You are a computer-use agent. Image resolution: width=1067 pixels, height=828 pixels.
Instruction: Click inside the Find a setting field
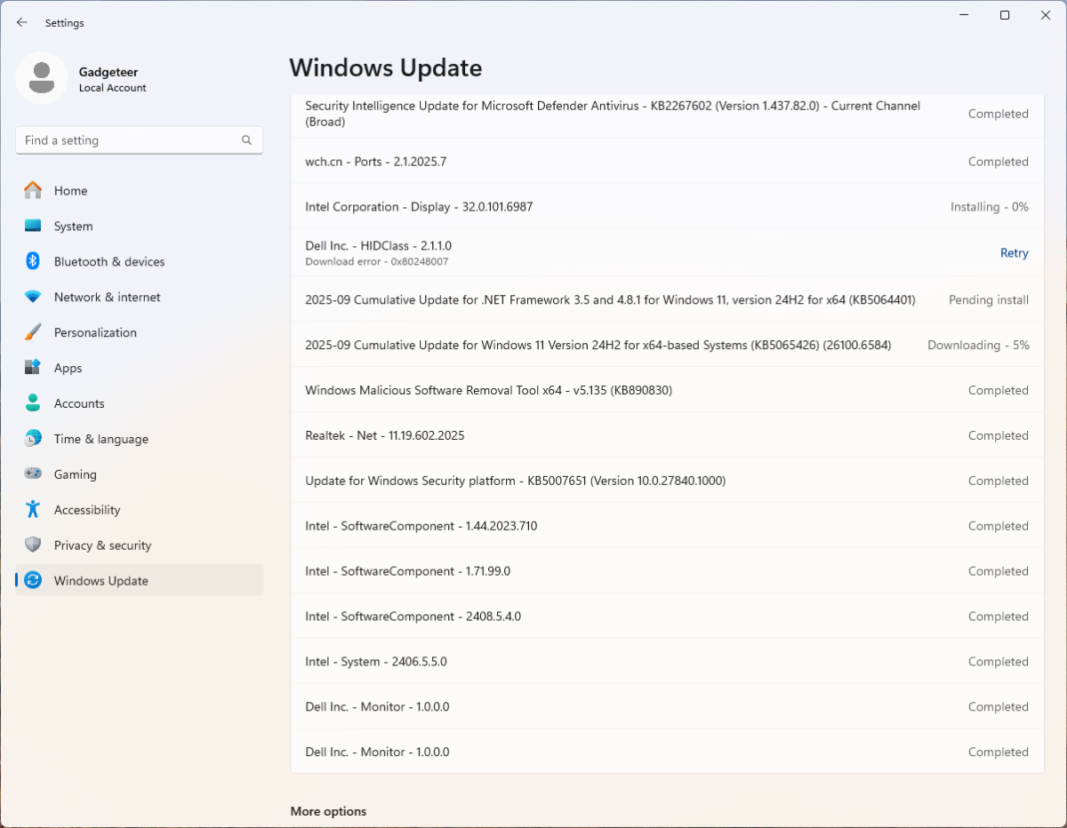[x=129, y=140]
